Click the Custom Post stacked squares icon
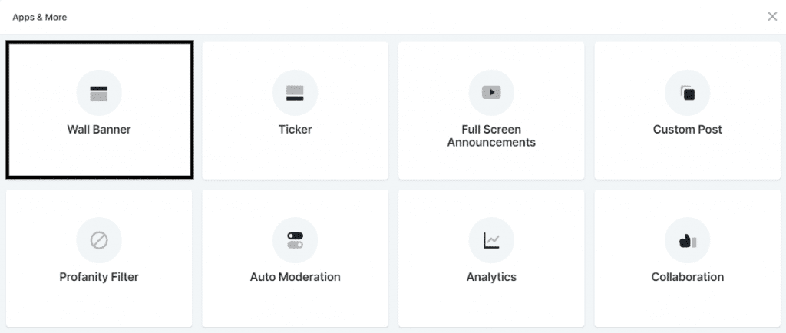This screenshot has width=786, height=333. (688, 94)
